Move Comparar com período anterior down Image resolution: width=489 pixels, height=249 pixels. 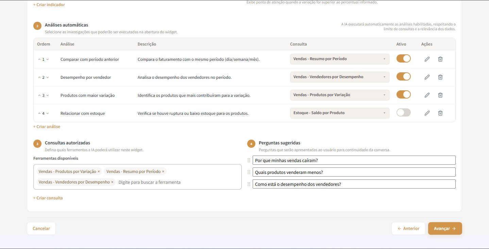48,59
